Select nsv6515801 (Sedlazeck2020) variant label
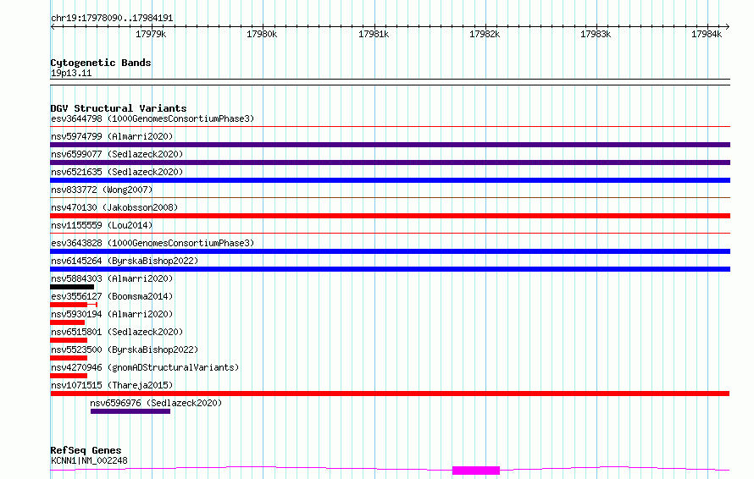The height and width of the screenshot is (479, 754). pos(117,332)
